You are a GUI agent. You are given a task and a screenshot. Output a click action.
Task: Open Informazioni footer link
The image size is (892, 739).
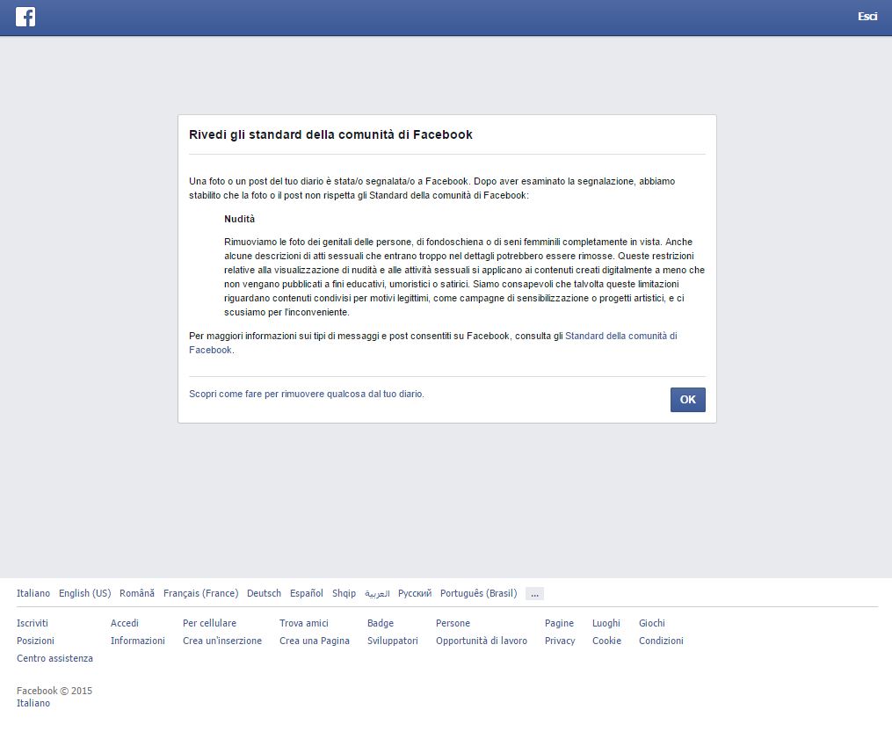point(138,641)
